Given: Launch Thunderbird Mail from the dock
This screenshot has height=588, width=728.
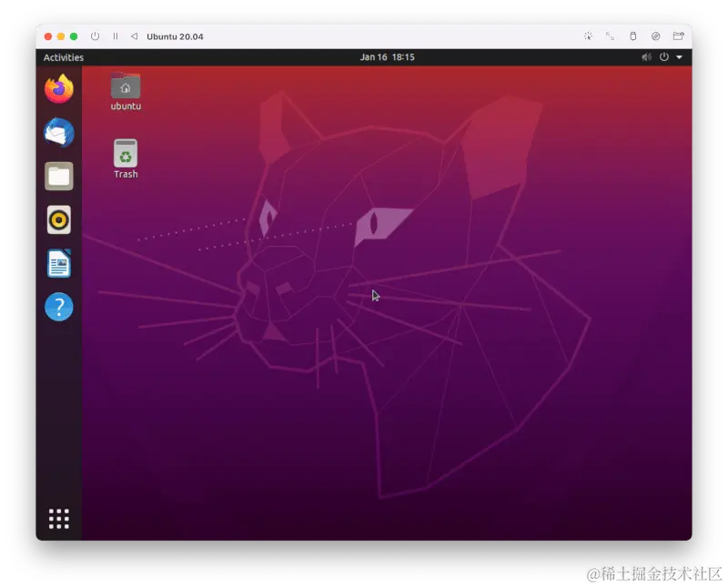Looking at the screenshot, I should pos(59,133).
